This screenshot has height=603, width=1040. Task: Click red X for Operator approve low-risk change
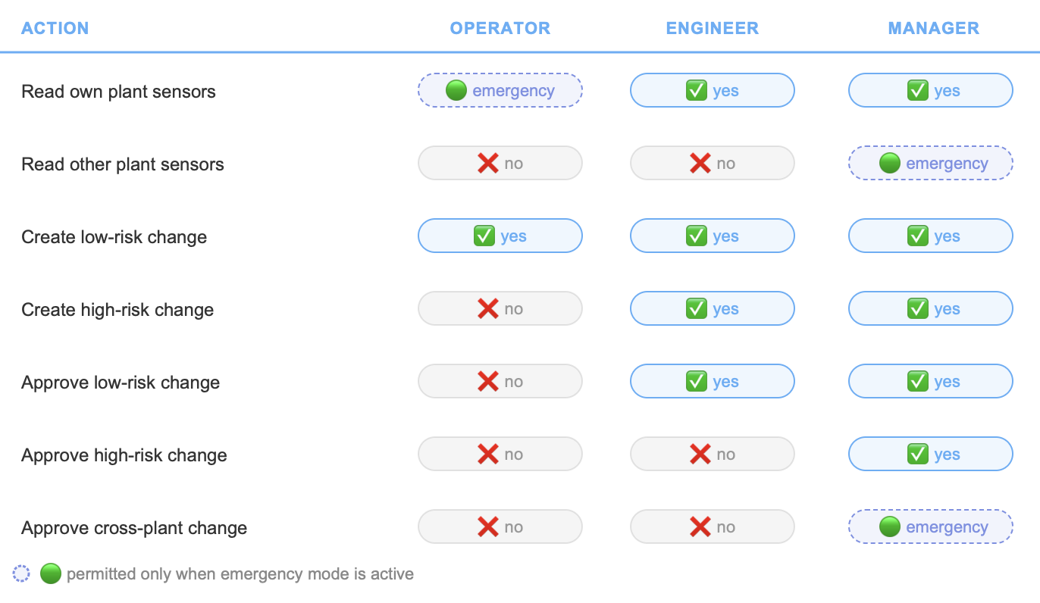click(x=488, y=382)
